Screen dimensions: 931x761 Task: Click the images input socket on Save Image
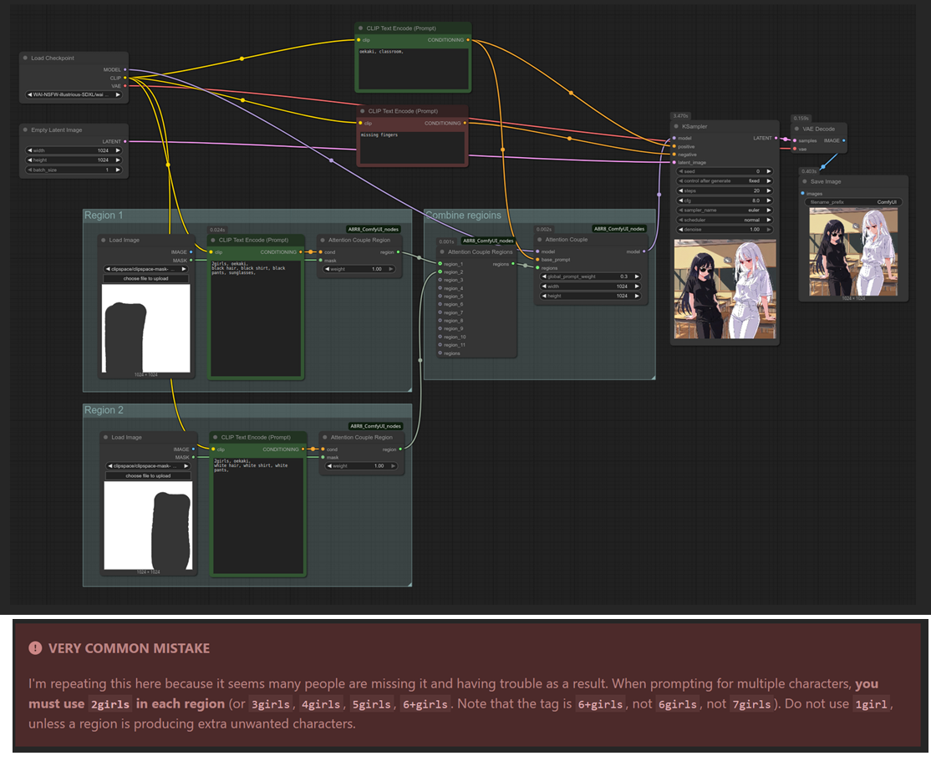(803, 194)
